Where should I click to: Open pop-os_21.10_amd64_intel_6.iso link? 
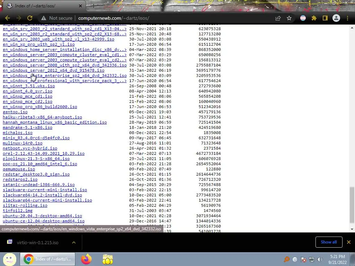click(40, 164)
